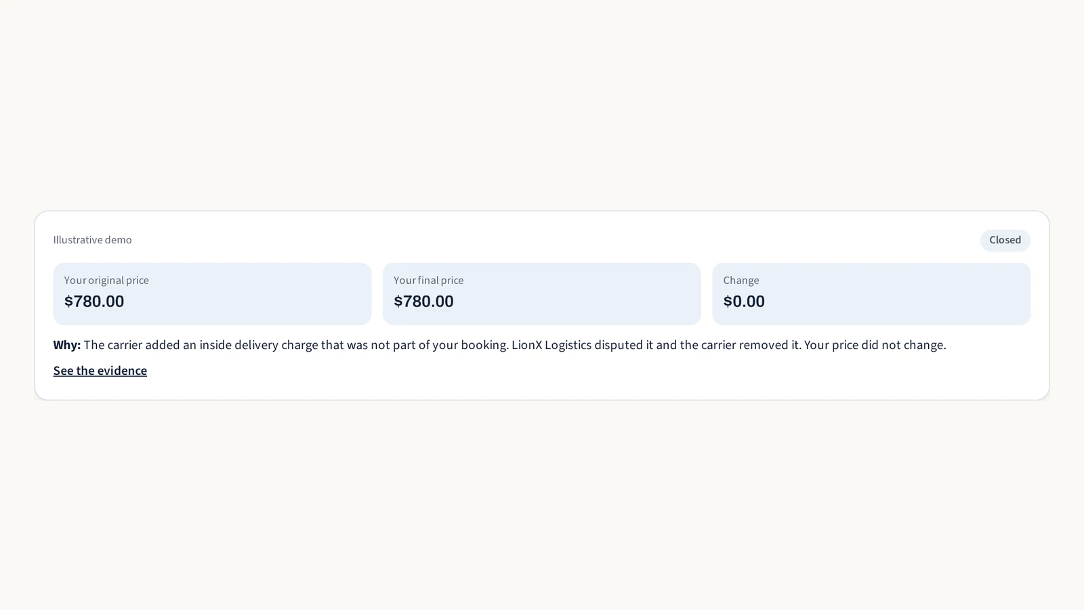Image resolution: width=1084 pixels, height=610 pixels.
Task: Click the Change summary card
Action: point(871,293)
